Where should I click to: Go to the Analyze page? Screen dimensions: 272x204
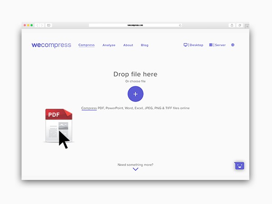click(x=109, y=45)
